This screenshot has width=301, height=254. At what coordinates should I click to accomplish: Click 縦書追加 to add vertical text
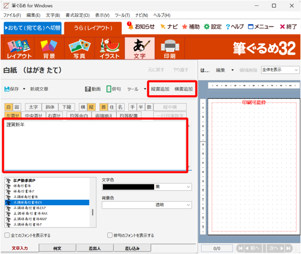pos(160,89)
